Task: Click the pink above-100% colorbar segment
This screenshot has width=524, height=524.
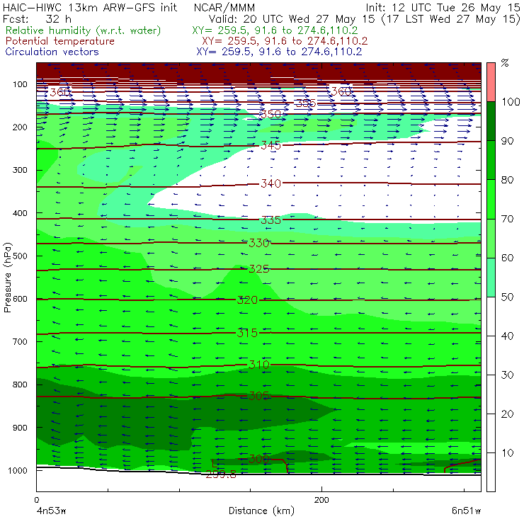Action: [491, 82]
